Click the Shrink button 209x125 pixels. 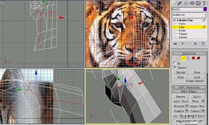pos(181,72)
